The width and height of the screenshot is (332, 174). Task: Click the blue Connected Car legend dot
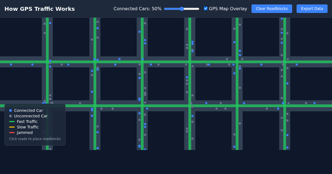[x=11, y=110]
